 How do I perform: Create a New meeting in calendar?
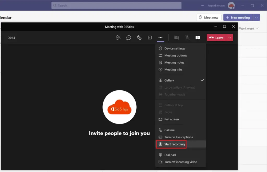(238, 17)
